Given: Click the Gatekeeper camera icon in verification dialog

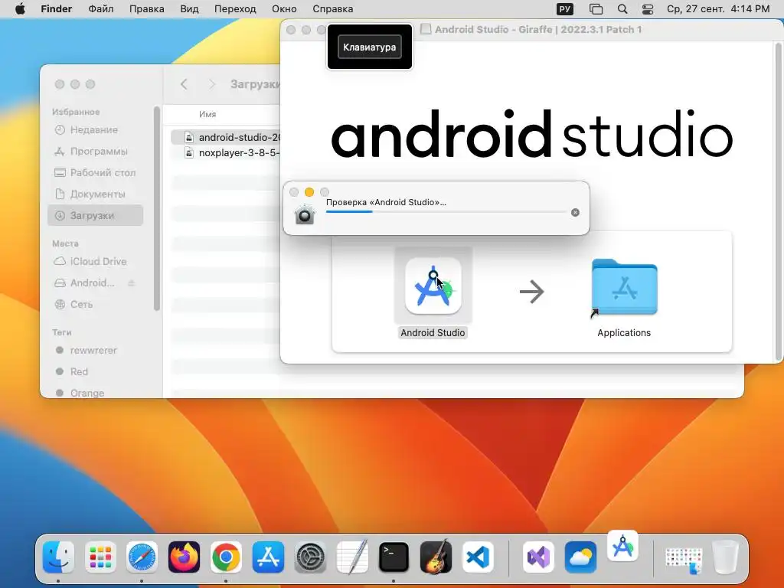Looking at the screenshot, I should coord(305,214).
